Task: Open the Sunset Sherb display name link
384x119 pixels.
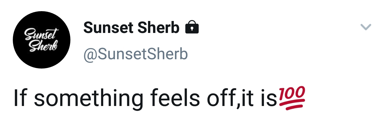Action: click(131, 28)
